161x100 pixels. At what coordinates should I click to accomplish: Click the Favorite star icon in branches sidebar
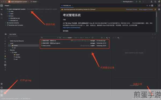tap(5, 56)
